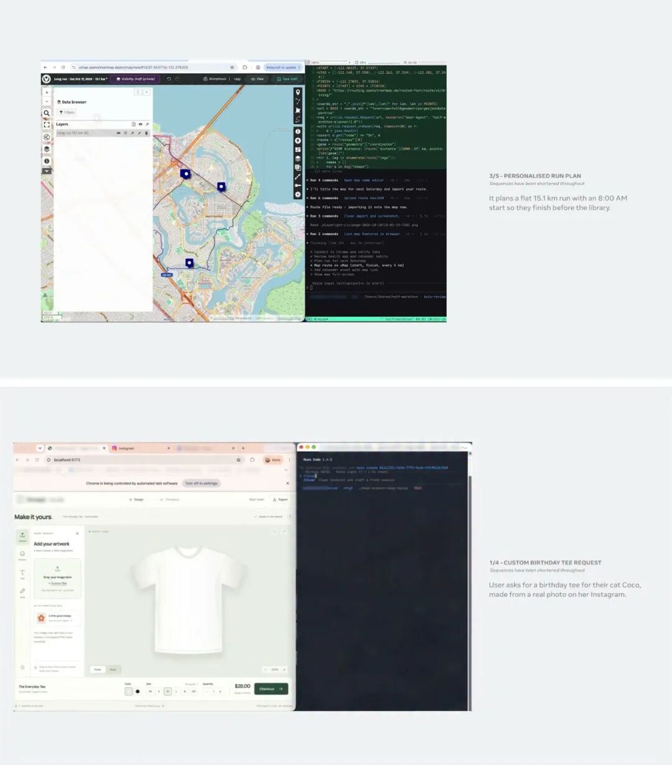Open the Design step tab in tee designer
Screen dimensions: 672x765
[x=136, y=499]
